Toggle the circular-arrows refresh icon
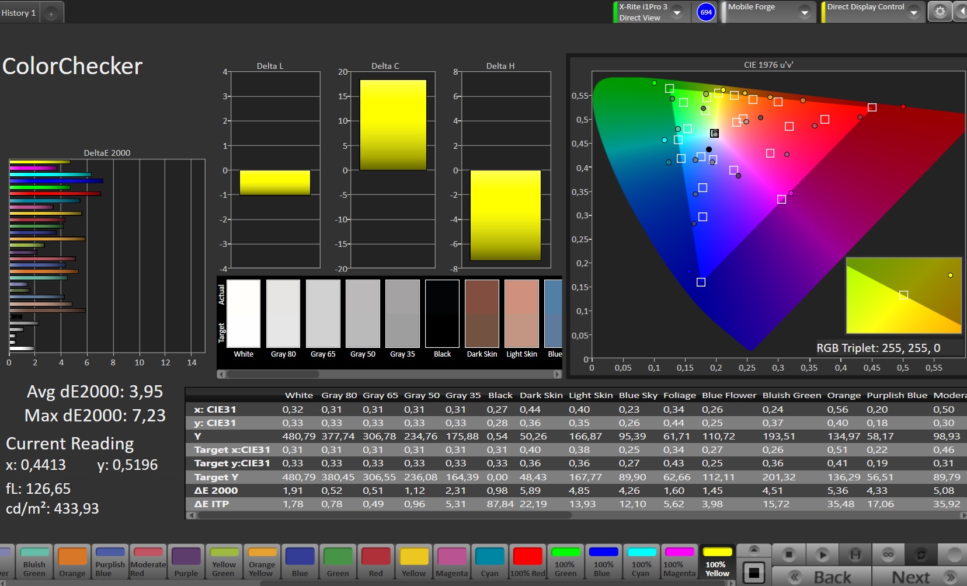This screenshot has height=586, width=967. 921,554
